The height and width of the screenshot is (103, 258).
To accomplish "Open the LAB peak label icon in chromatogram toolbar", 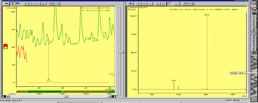I will [x=51, y=3].
